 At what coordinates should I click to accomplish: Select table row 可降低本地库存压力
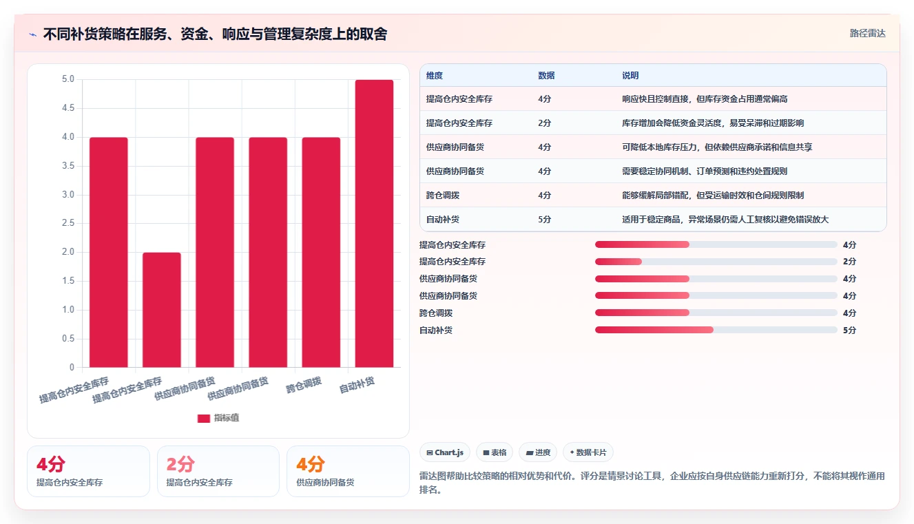[653, 147]
